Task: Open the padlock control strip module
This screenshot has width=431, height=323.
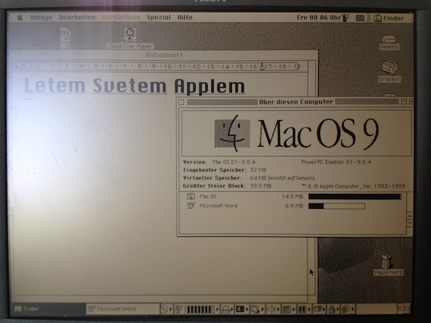Action: (x=333, y=309)
